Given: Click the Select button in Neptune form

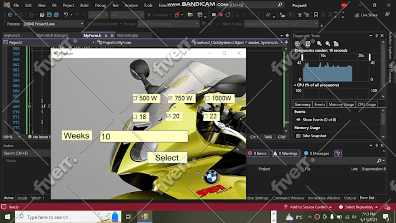Looking at the screenshot, I should [167, 158].
